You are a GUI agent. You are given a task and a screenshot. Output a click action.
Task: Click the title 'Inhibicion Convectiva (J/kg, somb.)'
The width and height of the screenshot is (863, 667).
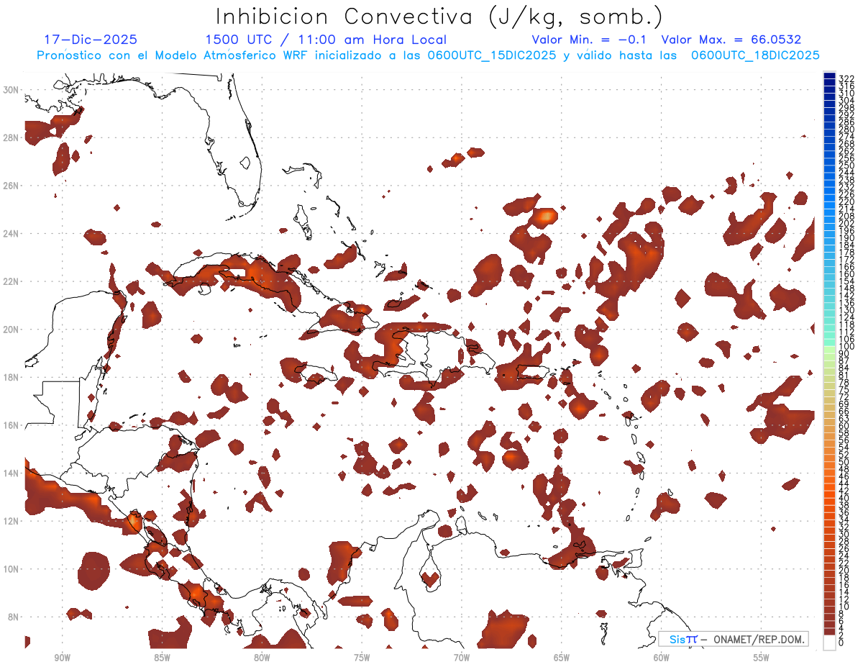439,17
